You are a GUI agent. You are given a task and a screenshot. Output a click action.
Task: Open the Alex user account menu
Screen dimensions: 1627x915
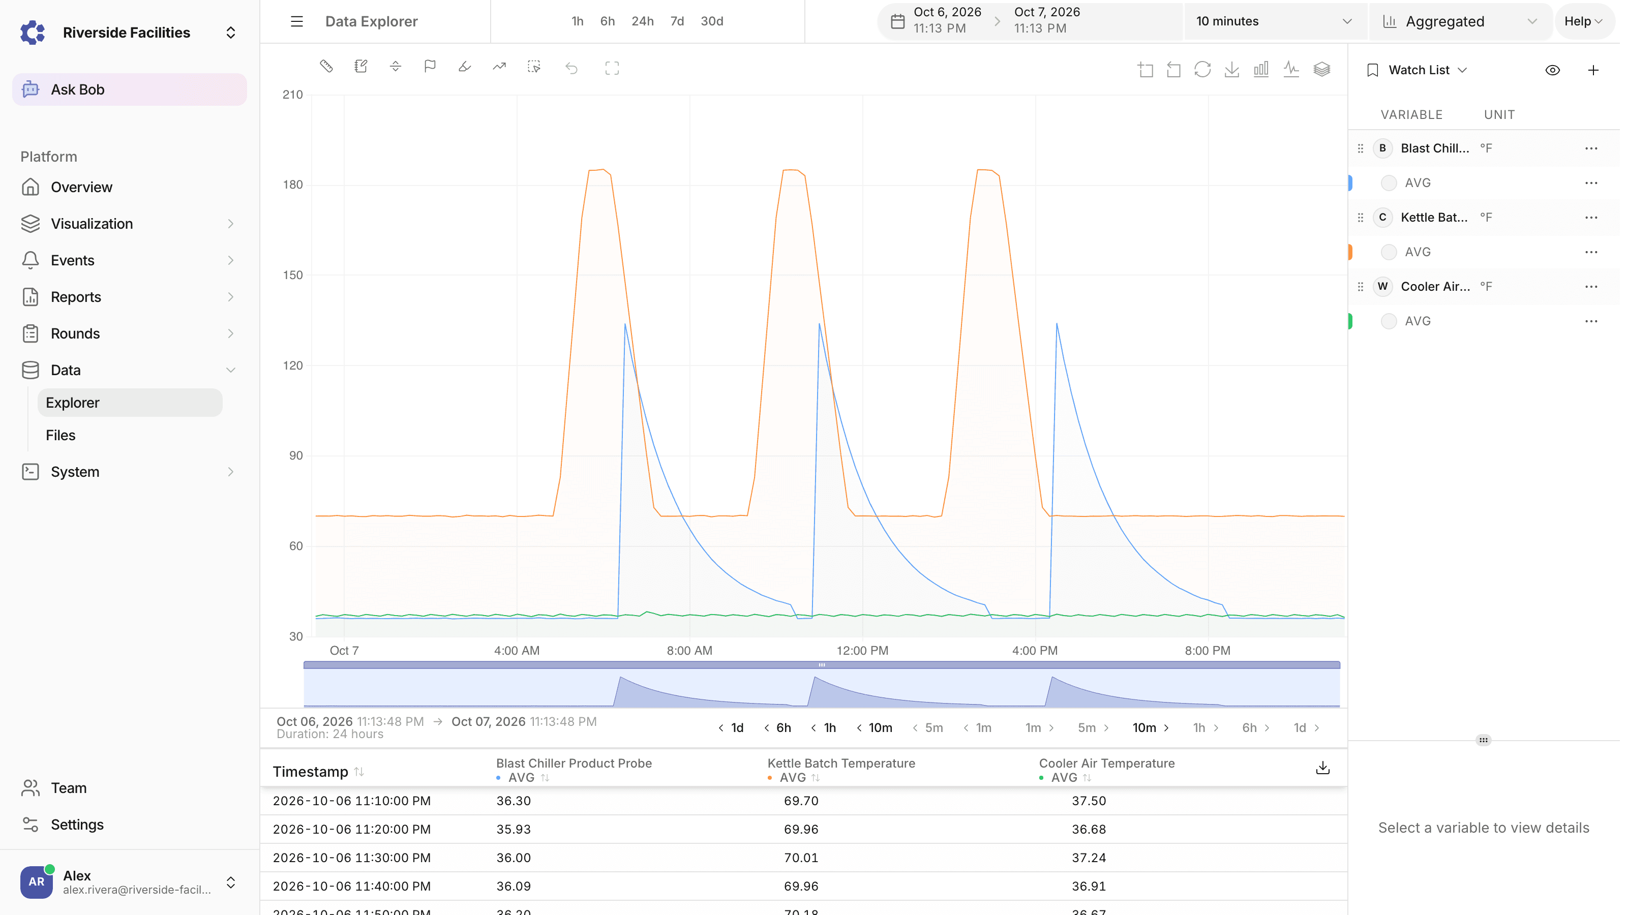[x=129, y=882]
